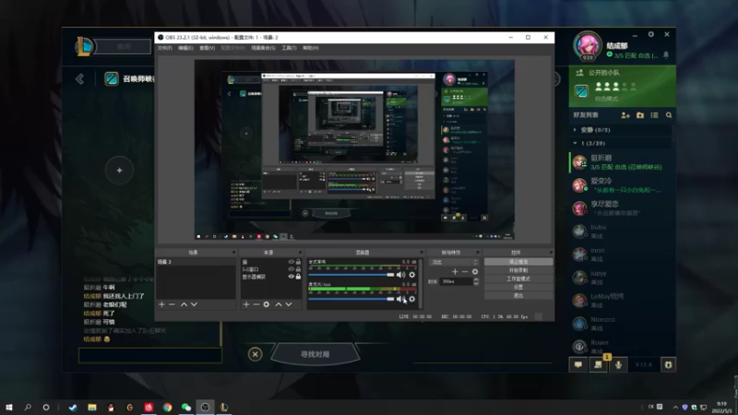This screenshot has height=415, width=738.
Task: Mute second mixer channel speaker icon
Action: (x=400, y=299)
